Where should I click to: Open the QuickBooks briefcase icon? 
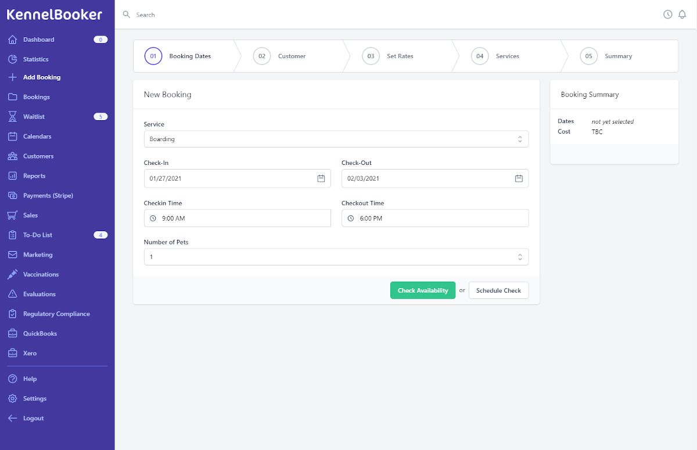click(13, 334)
